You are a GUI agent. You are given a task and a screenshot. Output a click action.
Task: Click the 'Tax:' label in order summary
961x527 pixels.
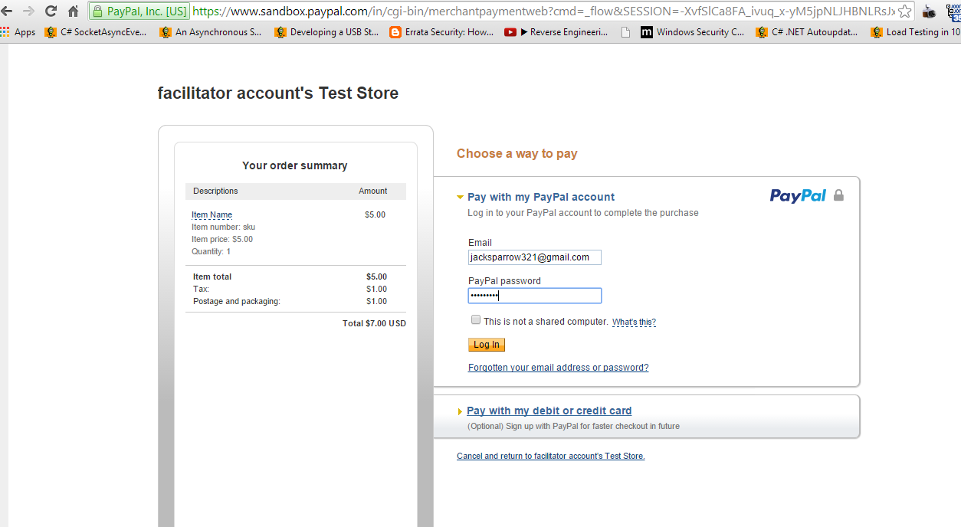201,289
